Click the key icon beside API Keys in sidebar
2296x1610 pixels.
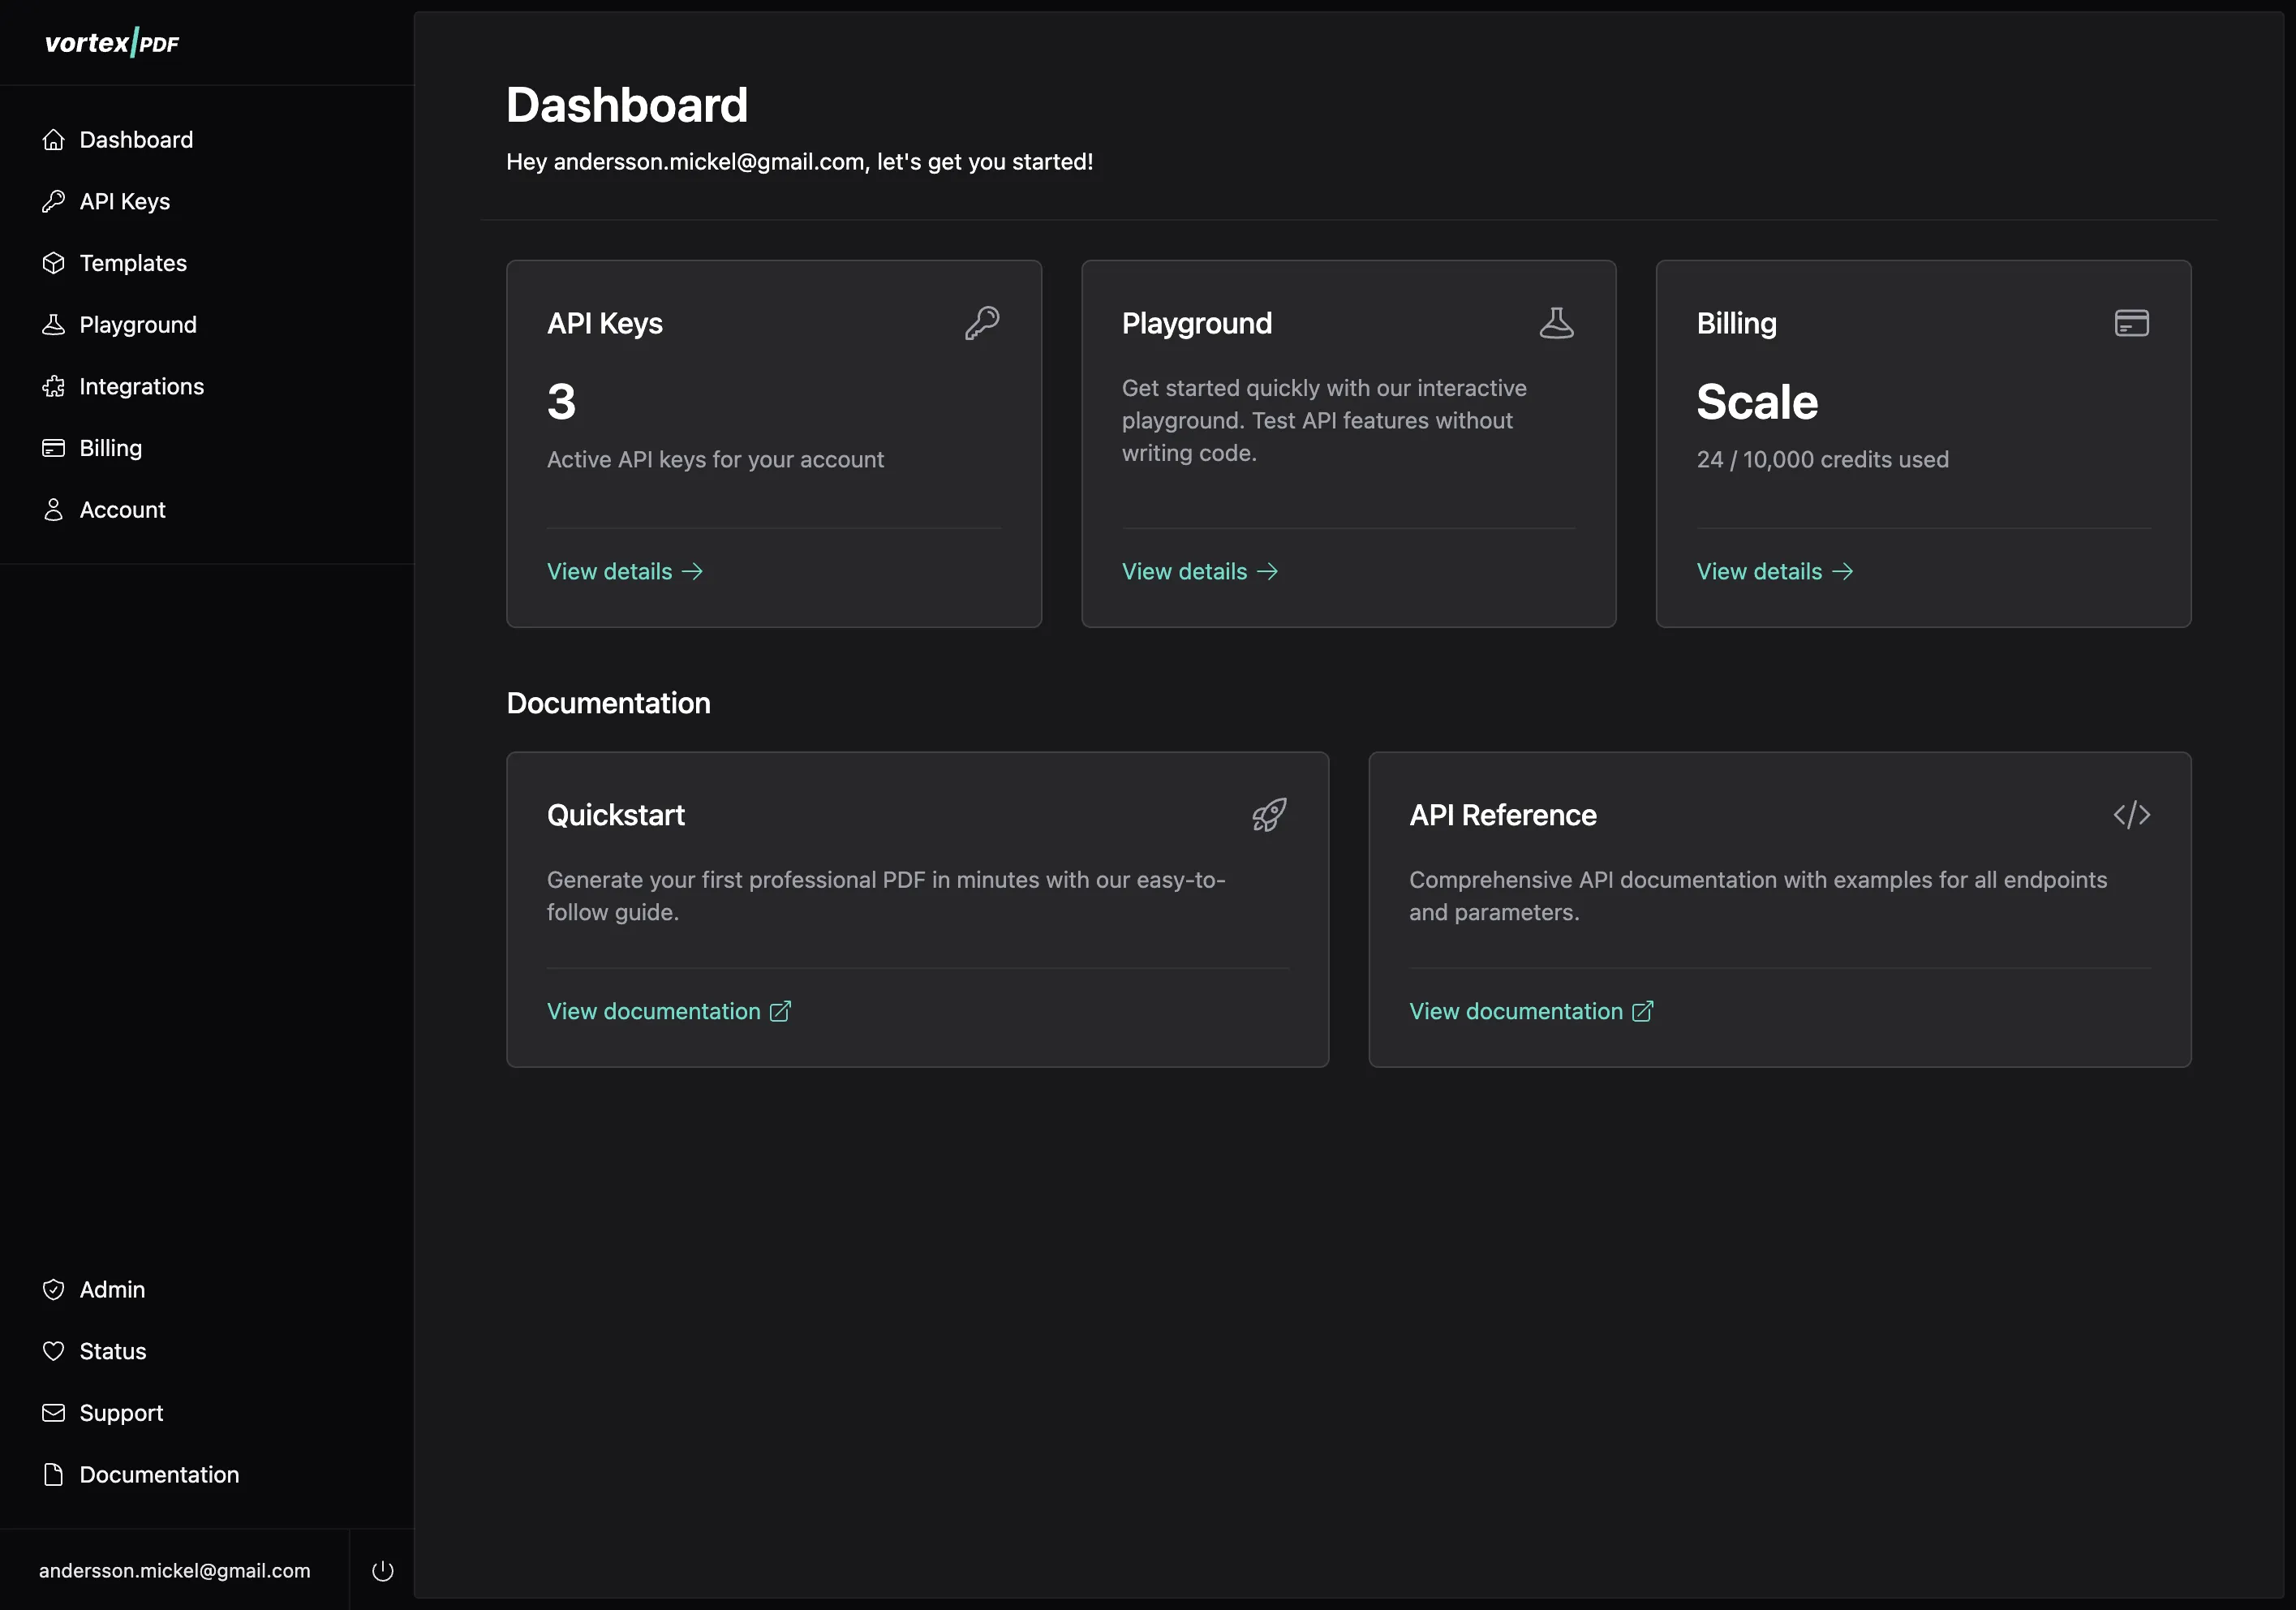click(54, 202)
